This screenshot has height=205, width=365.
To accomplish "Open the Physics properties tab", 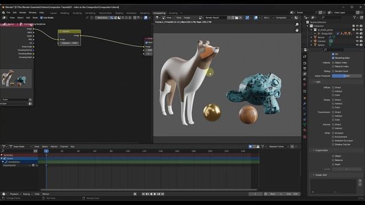I will (305, 114).
